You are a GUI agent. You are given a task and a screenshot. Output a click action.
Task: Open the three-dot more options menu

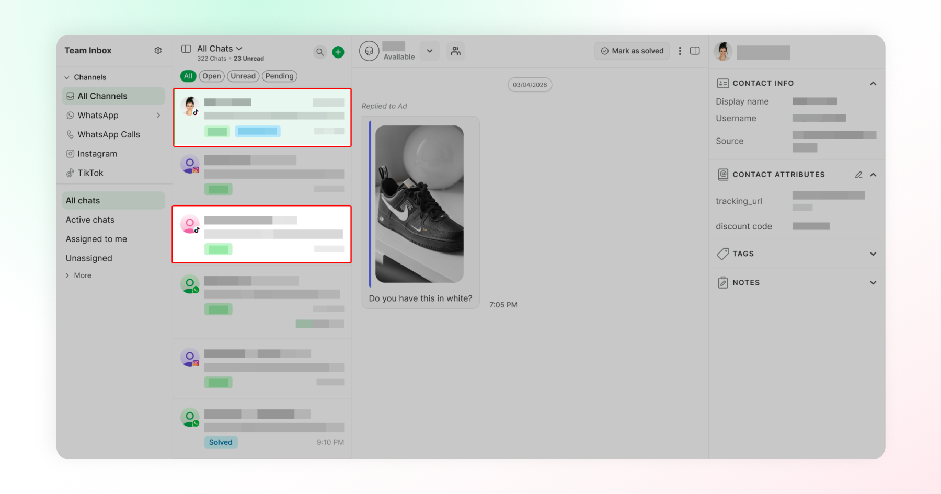680,51
